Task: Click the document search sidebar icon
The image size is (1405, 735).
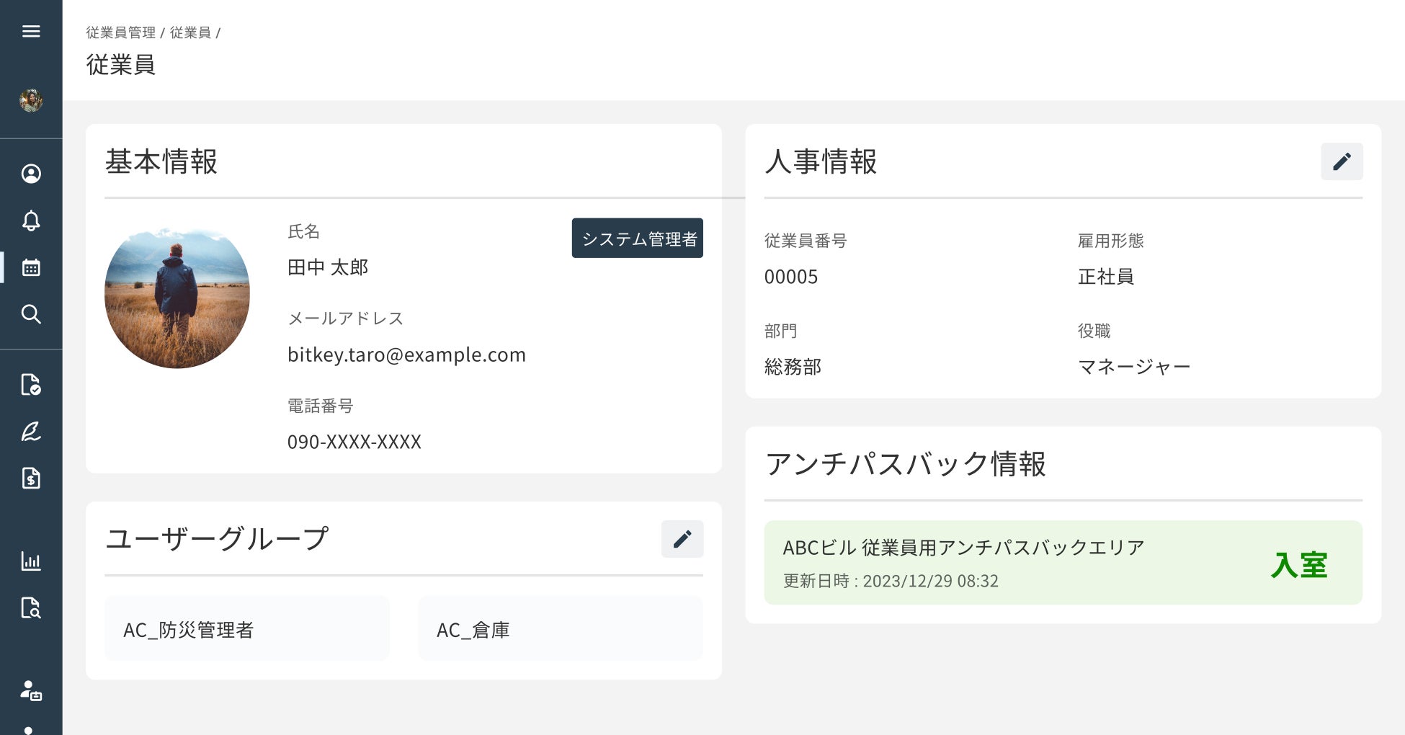Action: point(31,607)
